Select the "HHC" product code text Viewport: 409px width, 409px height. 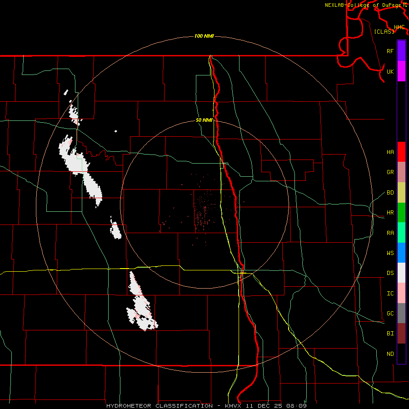point(399,27)
